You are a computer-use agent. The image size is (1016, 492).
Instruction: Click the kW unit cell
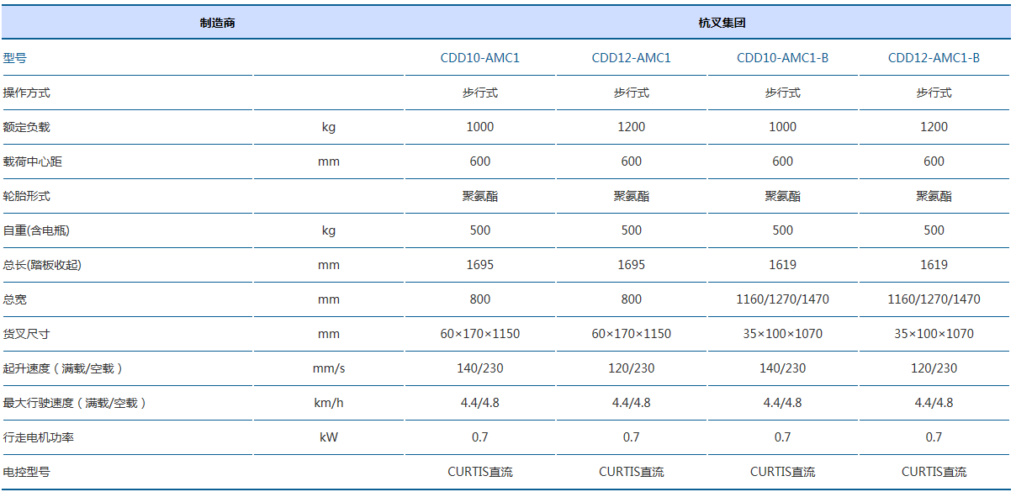329,437
